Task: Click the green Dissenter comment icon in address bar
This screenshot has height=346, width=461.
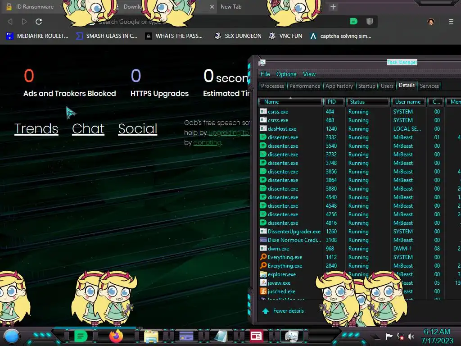Action: [x=354, y=21]
